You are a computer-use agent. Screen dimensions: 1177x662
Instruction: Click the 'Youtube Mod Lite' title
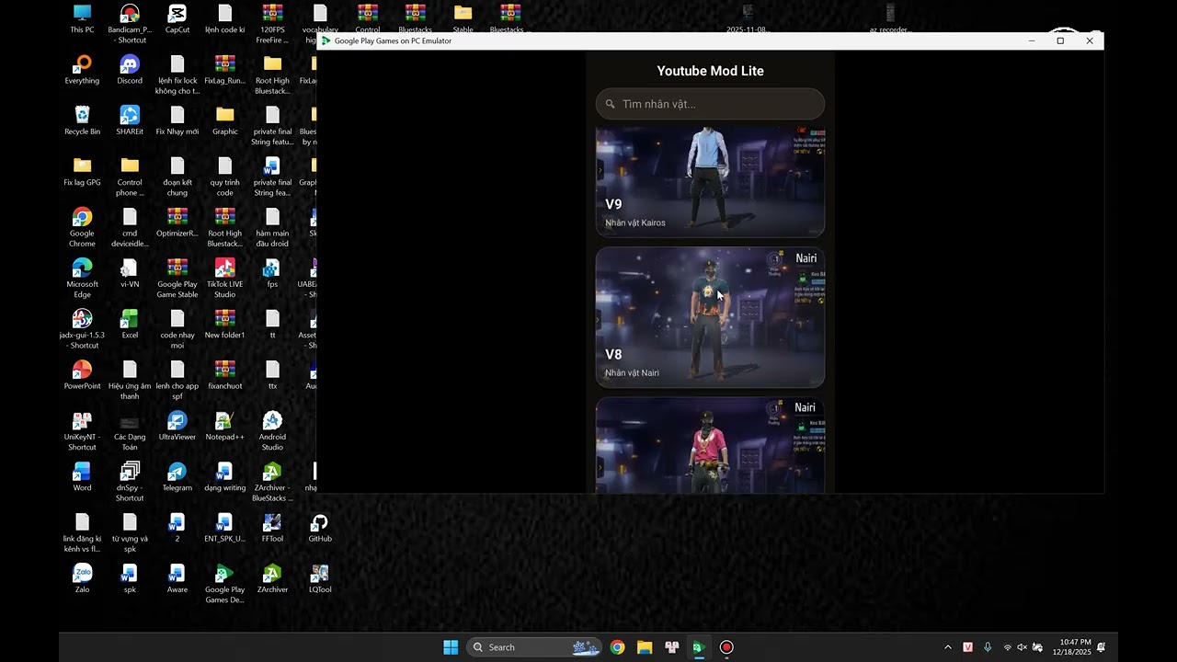[710, 71]
